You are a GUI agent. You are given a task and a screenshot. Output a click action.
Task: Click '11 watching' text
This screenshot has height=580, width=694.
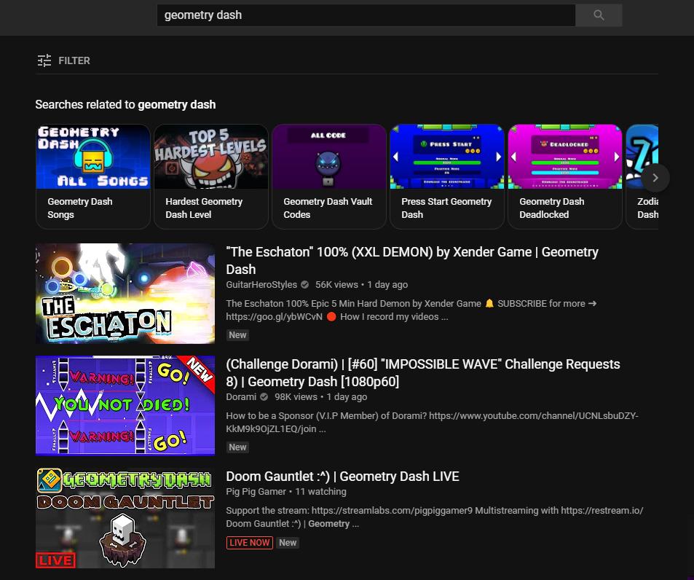coord(321,491)
